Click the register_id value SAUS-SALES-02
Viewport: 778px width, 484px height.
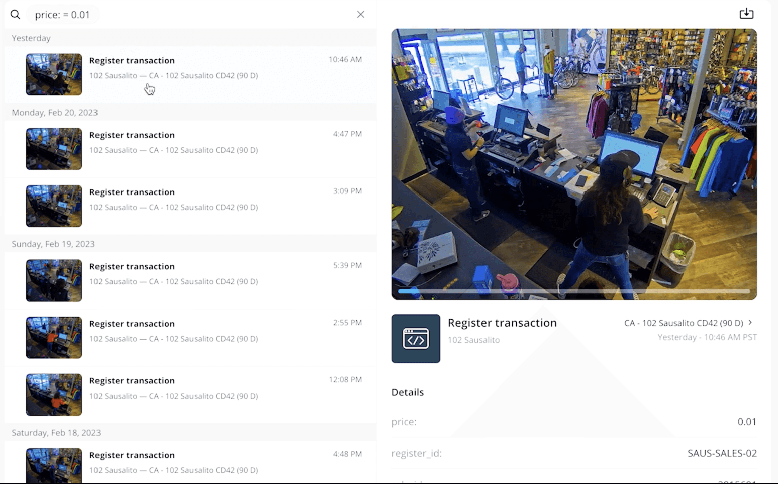coord(722,453)
